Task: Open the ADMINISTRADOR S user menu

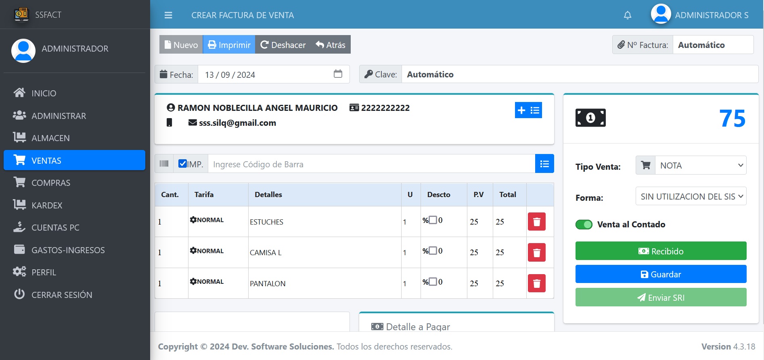Action: (x=700, y=15)
